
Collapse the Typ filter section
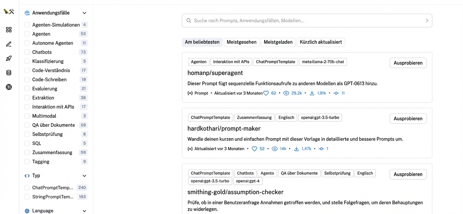(x=84, y=176)
